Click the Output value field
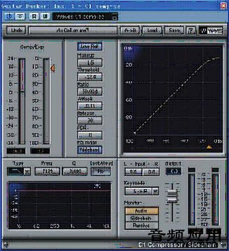The image size is (229, 251). click(x=173, y=171)
